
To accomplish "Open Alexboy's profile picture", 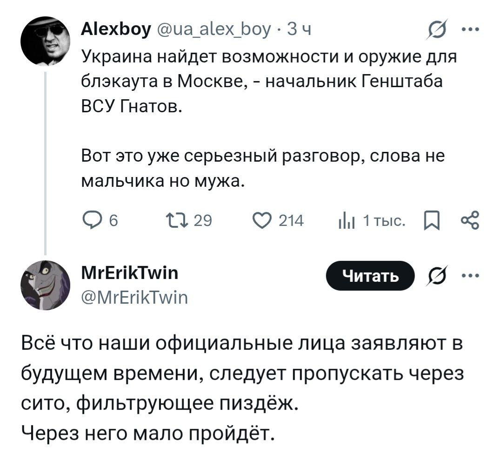I will [45, 41].
